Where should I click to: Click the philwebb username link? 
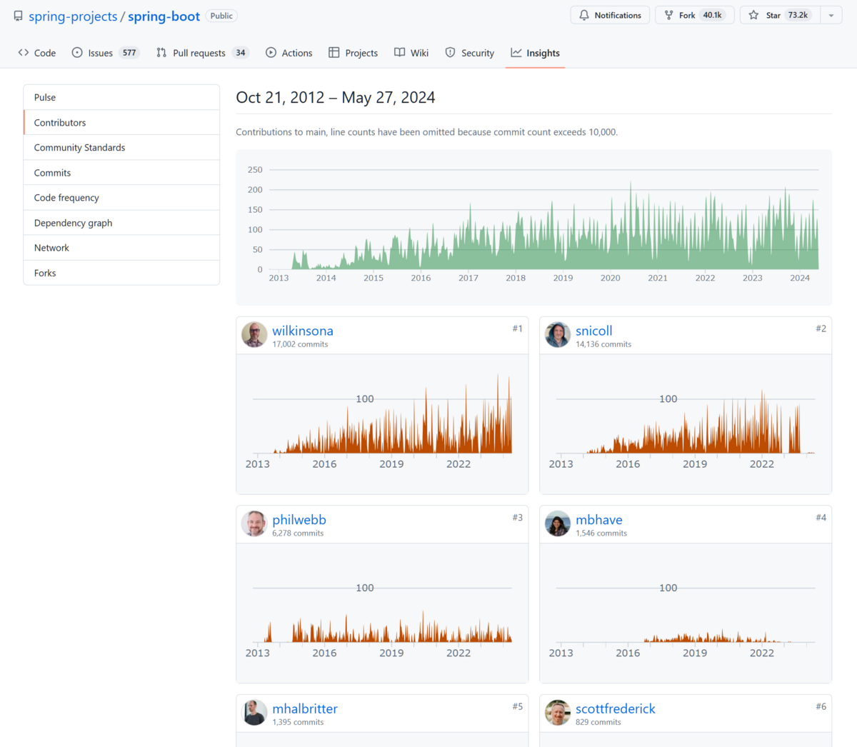click(x=299, y=520)
